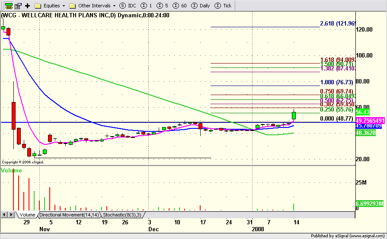Select the IDC symbol button

[128, 6]
